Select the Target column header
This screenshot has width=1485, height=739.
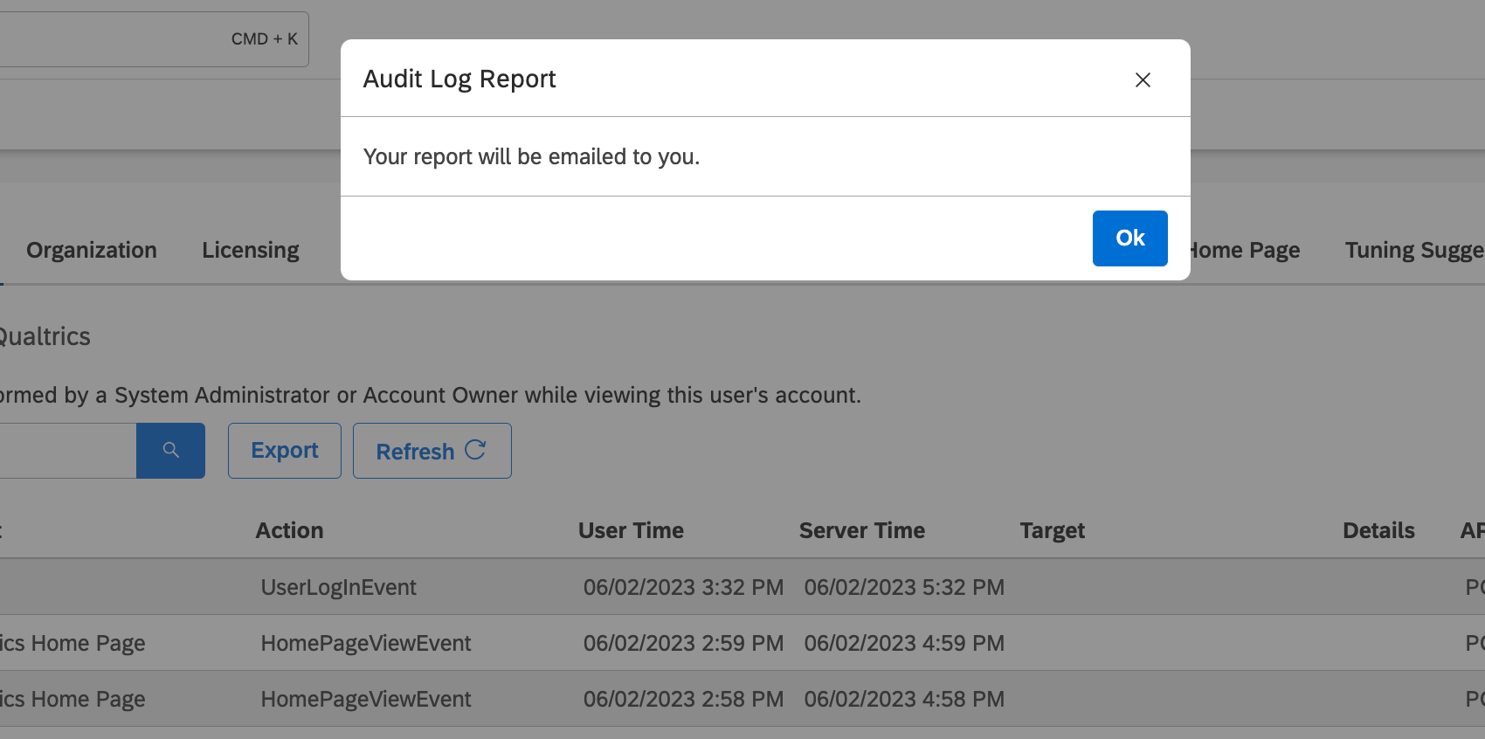[1052, 531]
